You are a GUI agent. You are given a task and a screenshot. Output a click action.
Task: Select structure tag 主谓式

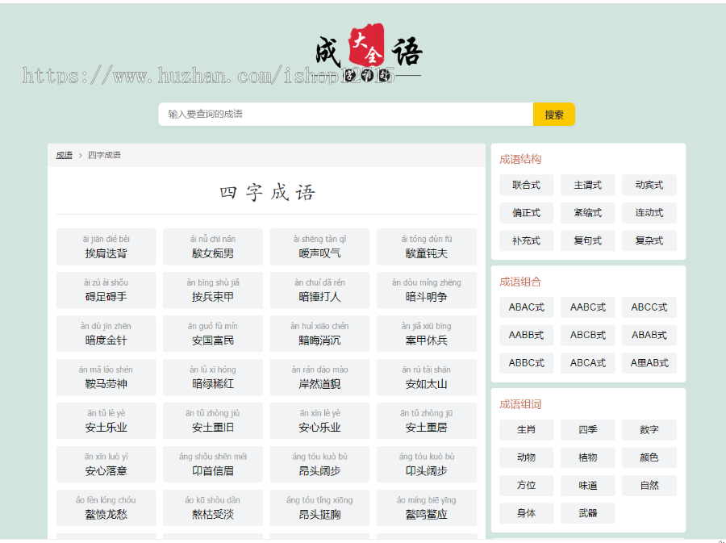tap(587, 185)
